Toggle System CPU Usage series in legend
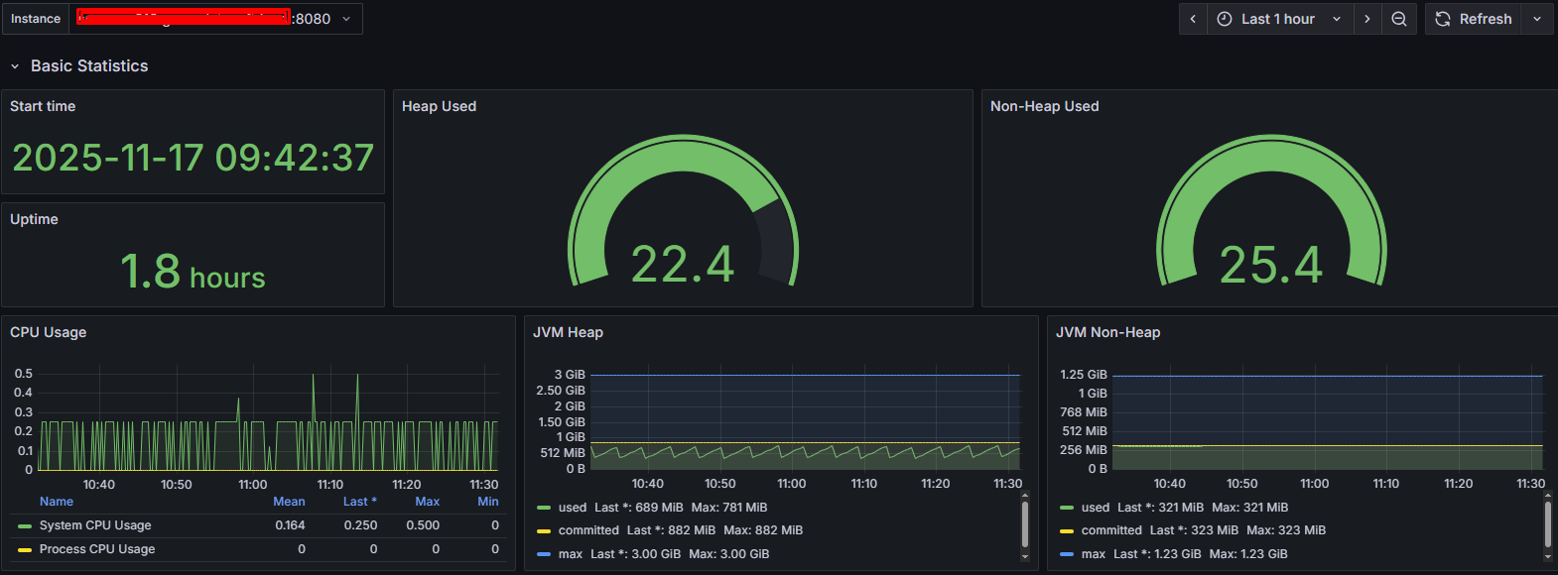Image resolution: width=1558 pixels, height=575 pixels. [x=95, y=525]
